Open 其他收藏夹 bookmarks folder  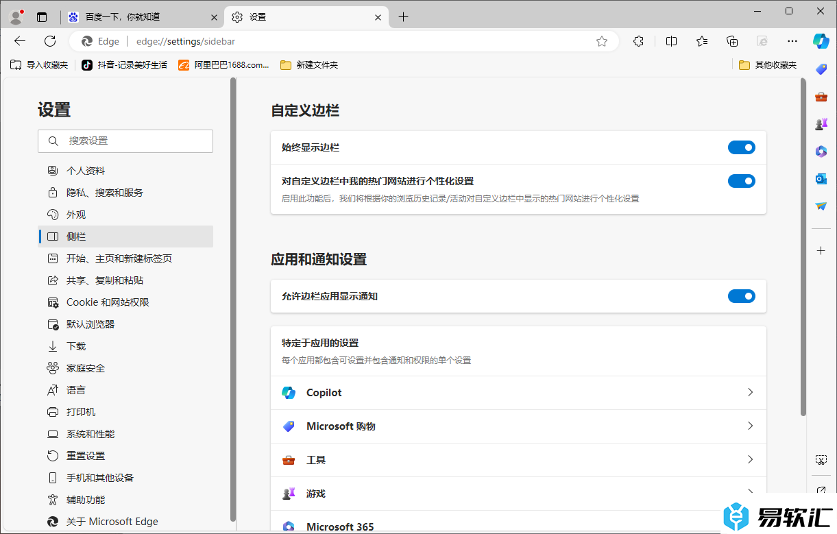(768, 65)
